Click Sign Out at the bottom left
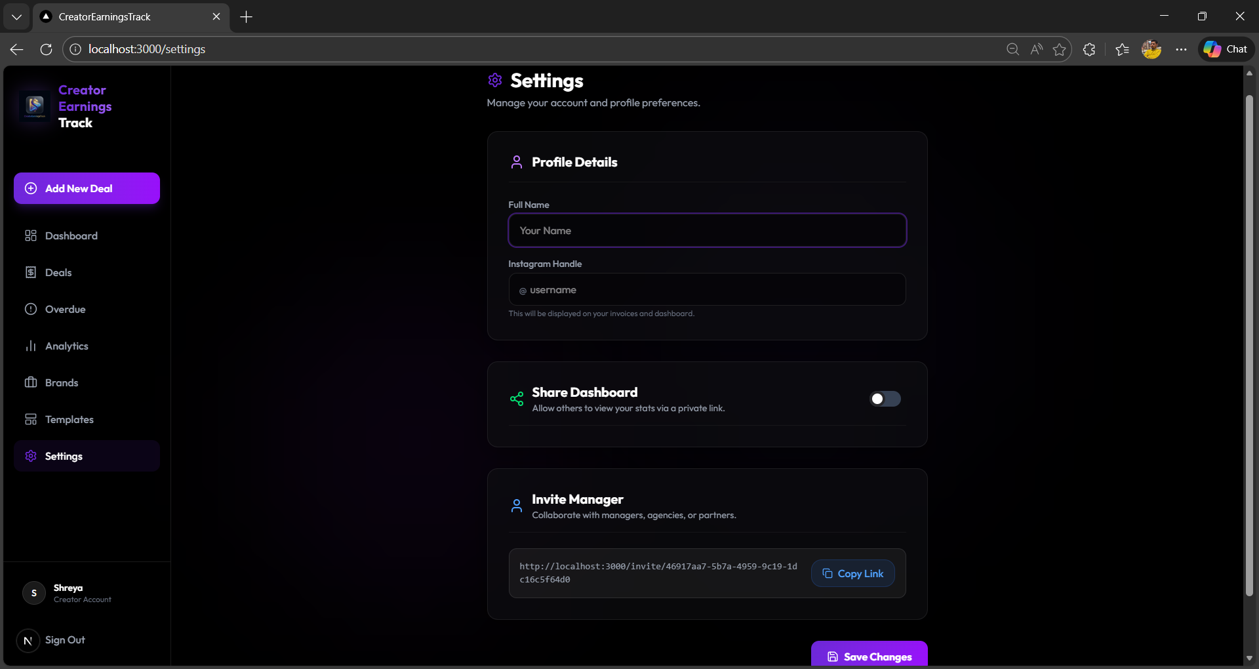This screenshot has height=669, width=1259. 65,640
